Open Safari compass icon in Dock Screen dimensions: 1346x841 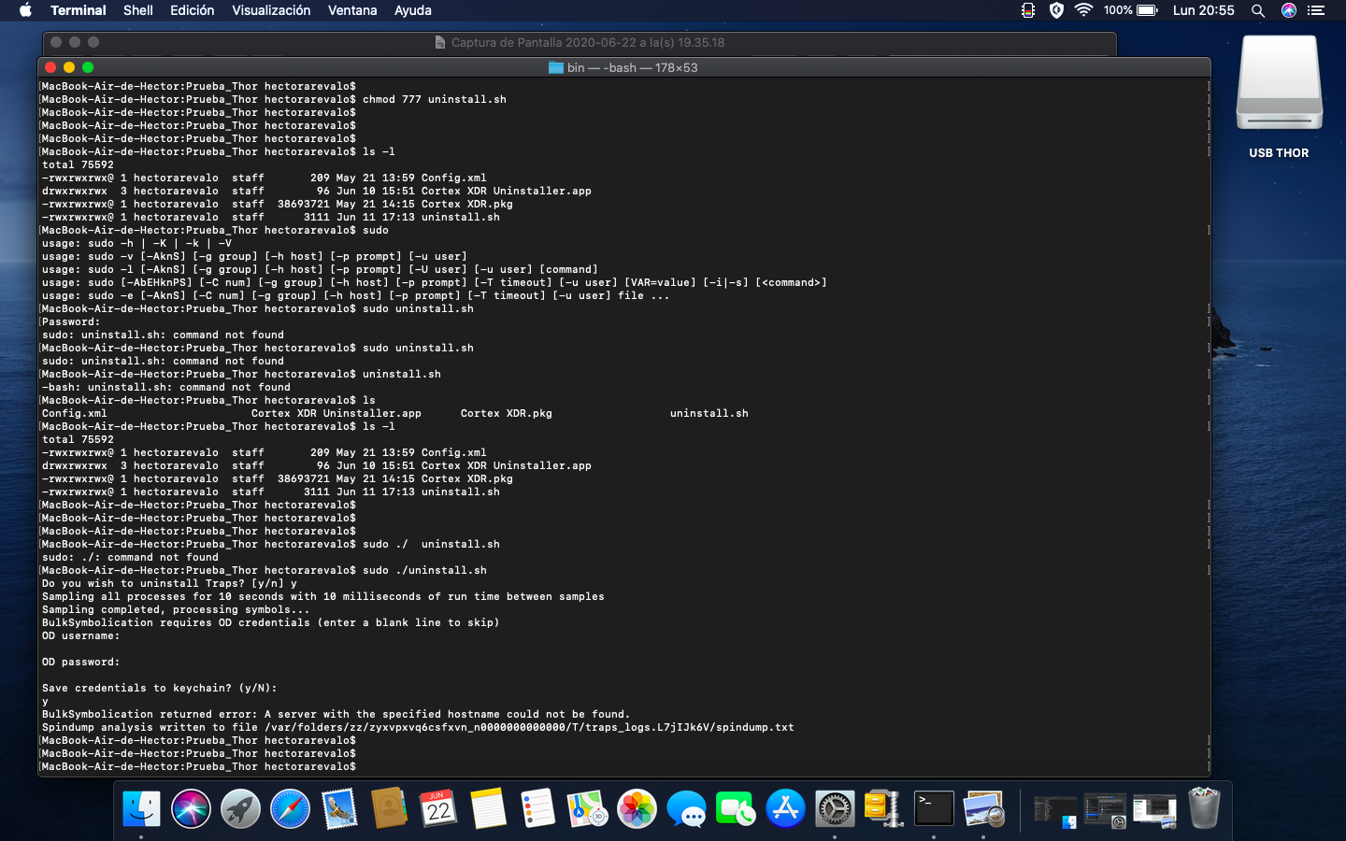click(290, 809)
